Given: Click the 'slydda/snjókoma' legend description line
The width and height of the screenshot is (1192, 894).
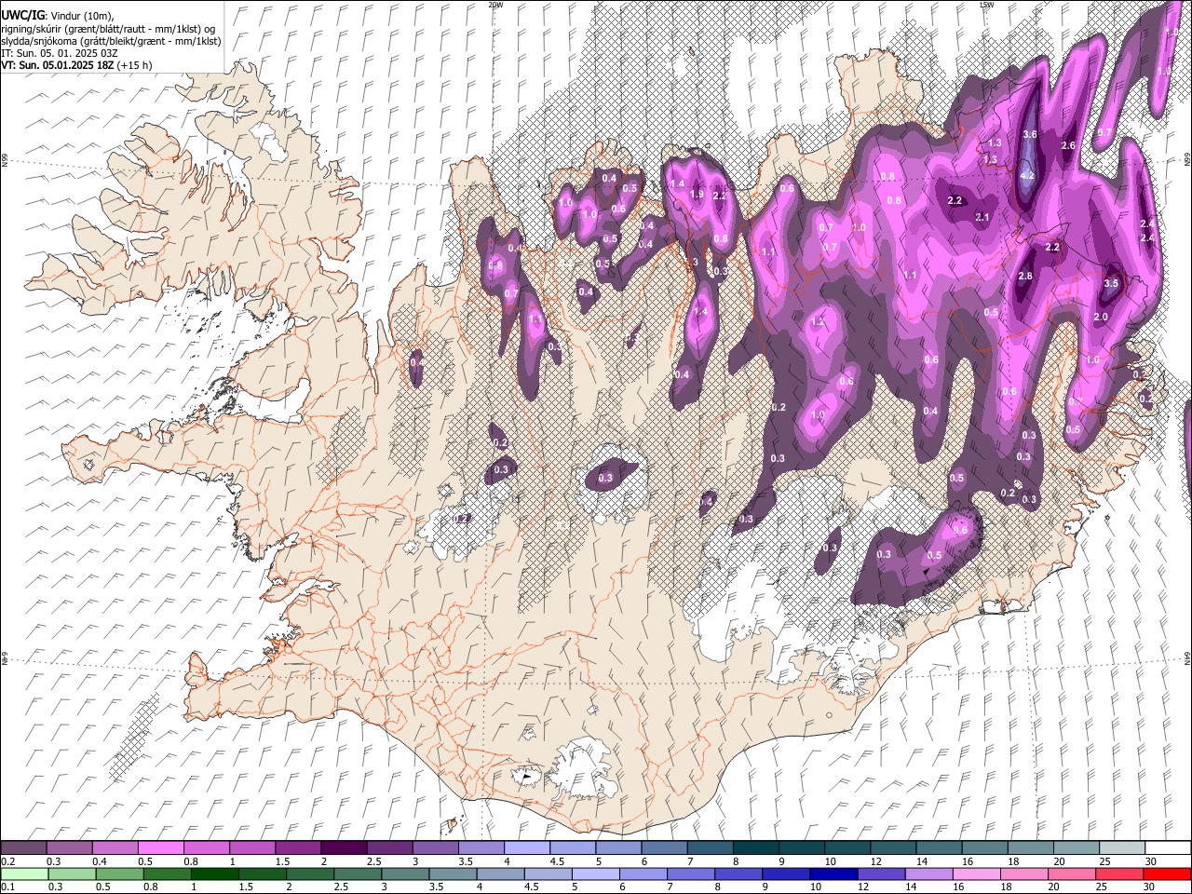Looking at the screenshot, I should (x=111, y=41).
